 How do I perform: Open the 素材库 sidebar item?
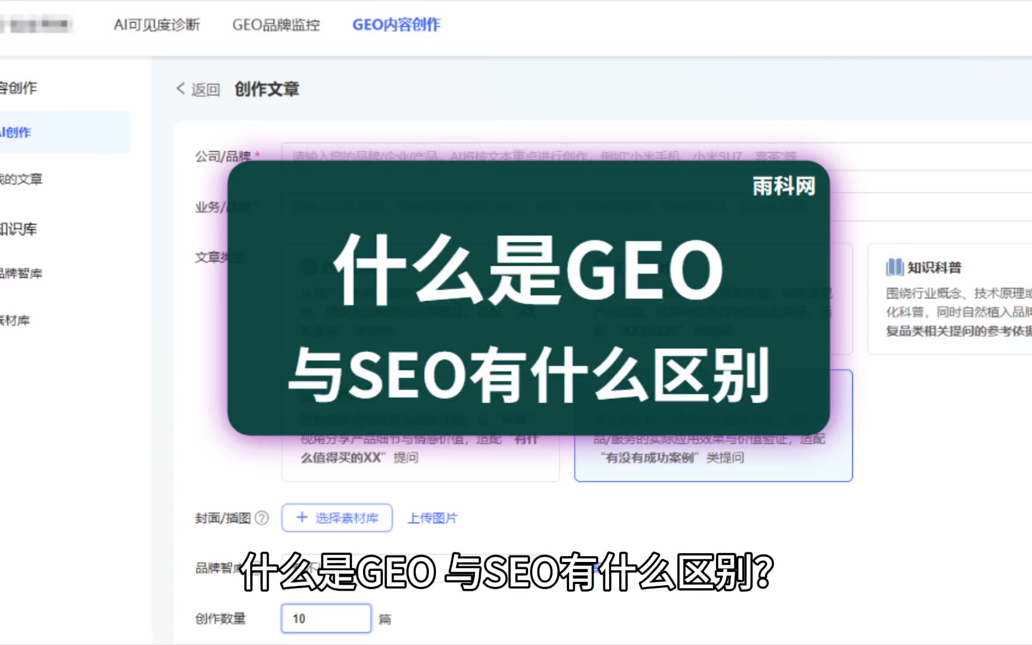click(15, 321)
